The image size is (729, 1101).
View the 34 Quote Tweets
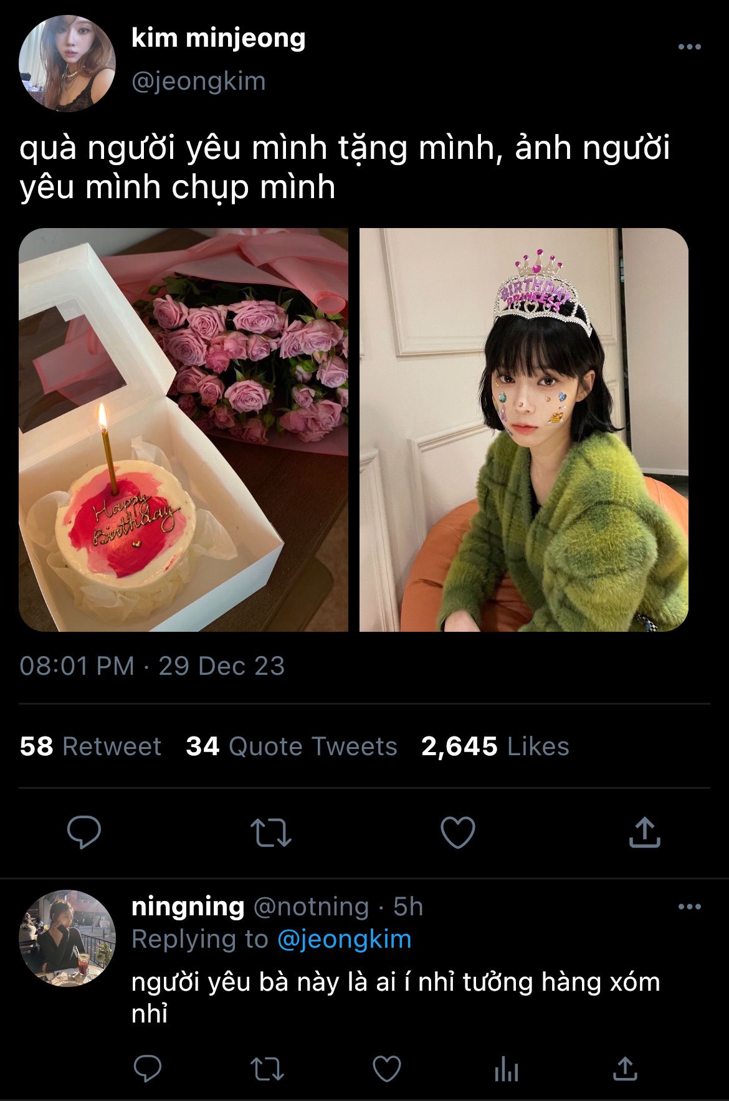291,746
